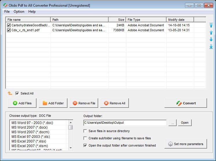The image size is (216, 161).
Task: Open the Help menu
Action: click(32, 12)
